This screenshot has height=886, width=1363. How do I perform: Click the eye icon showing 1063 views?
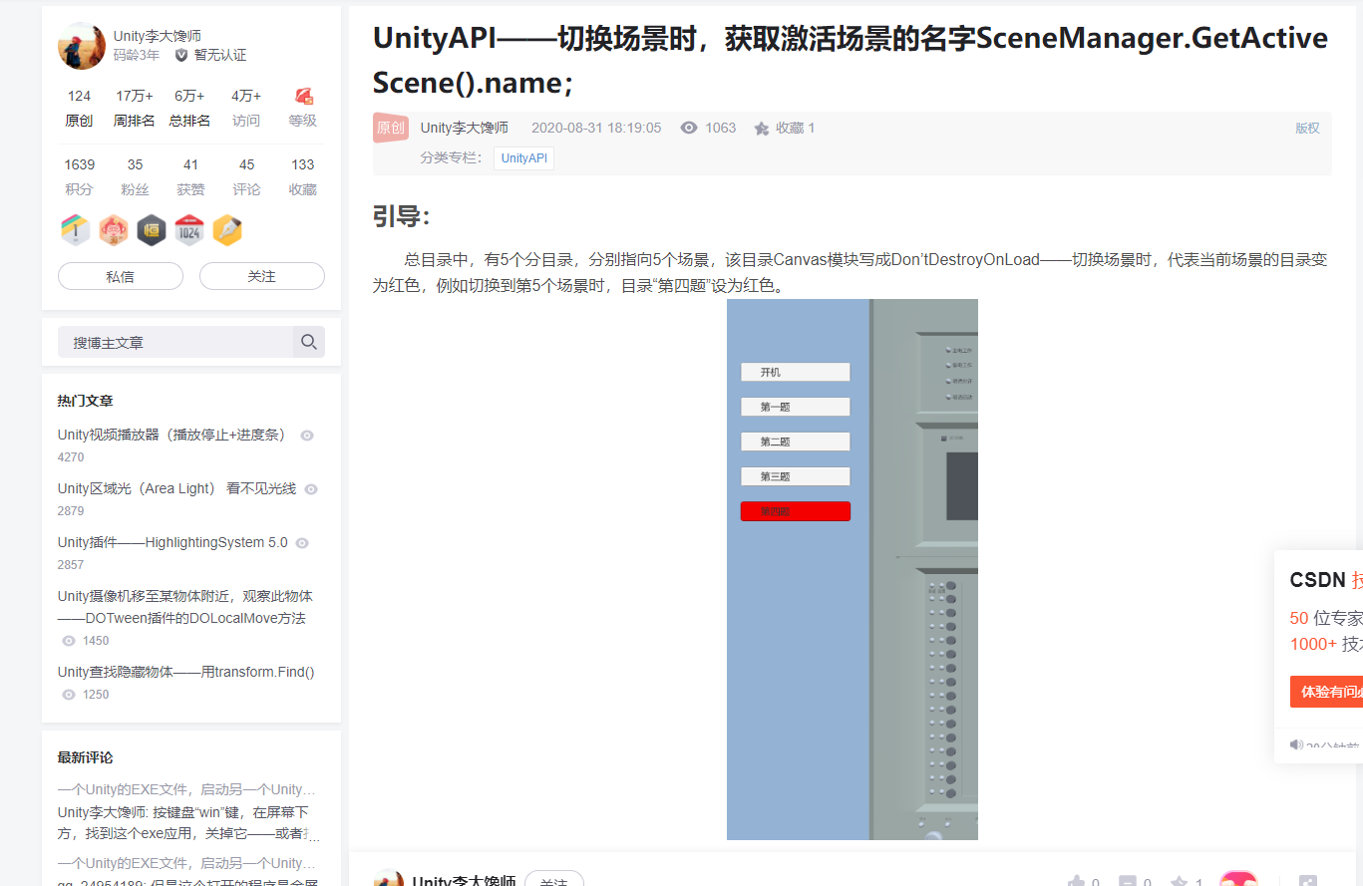pos(688,128)
